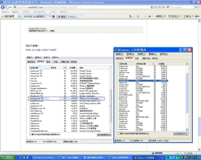Click the blue Help question mark icon
The image size is (201, 160).
pyautogui.click(x=197, y=16)
